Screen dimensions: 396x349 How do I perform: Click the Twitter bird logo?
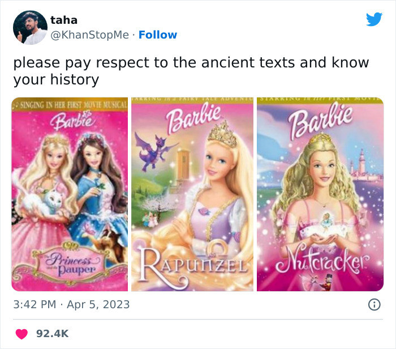click(374, 20)
